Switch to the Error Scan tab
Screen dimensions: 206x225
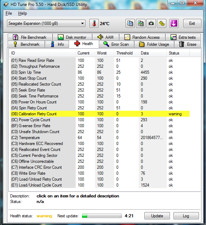[x=116, y=44]
